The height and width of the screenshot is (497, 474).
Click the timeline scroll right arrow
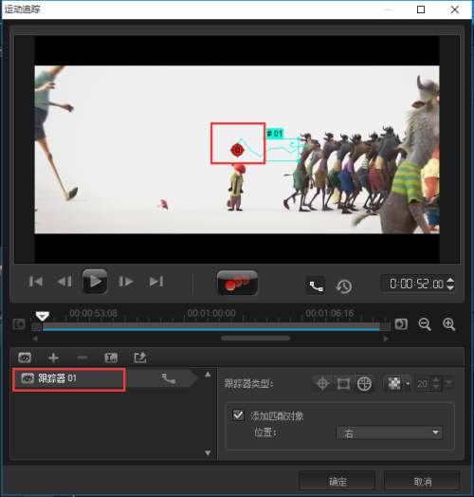386,339
